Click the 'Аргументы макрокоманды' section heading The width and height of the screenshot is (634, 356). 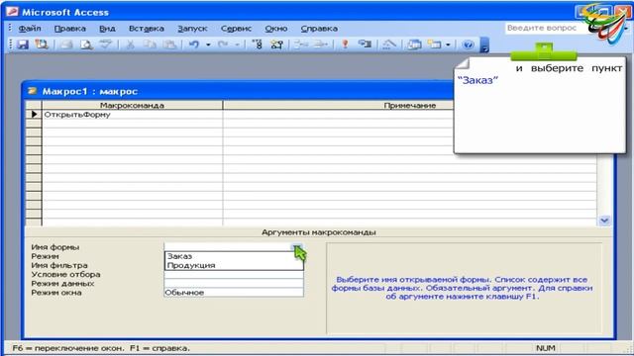pos(319,232)
